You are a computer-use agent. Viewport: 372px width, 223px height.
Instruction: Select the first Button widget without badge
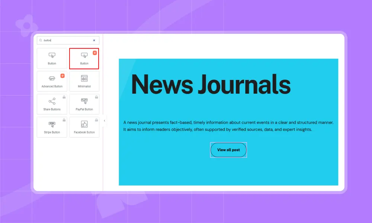coord(52,58)
